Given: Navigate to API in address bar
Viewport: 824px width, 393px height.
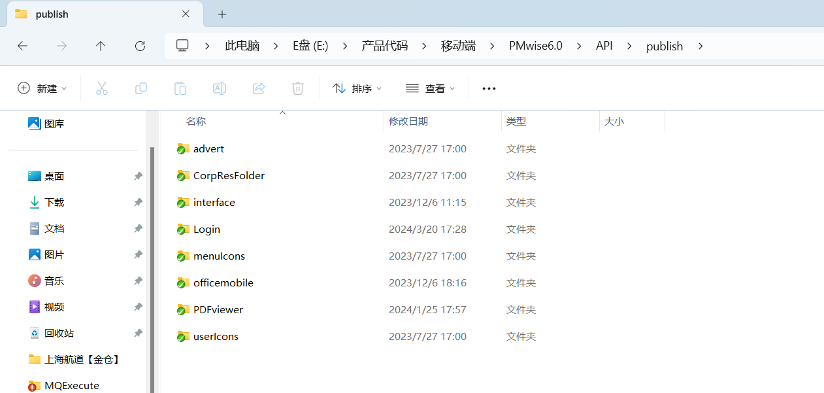Looking at the screenshot, I should [x=604, y=46].
